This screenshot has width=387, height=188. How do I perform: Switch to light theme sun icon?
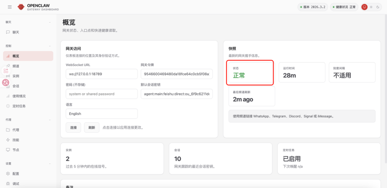click(371, 7)
